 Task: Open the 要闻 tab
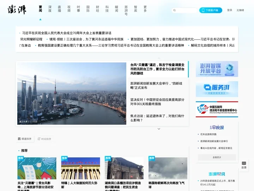click(x=41, y=9)
